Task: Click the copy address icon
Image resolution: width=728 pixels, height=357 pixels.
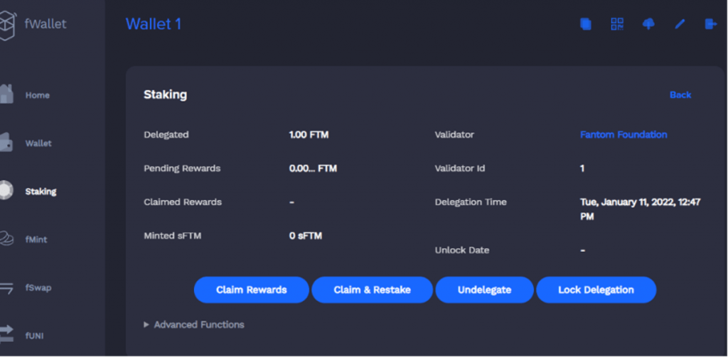Action: [585, 24]
